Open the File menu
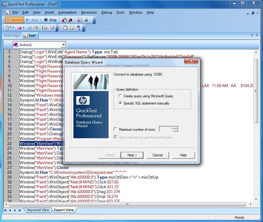 [x=15, y=13]
